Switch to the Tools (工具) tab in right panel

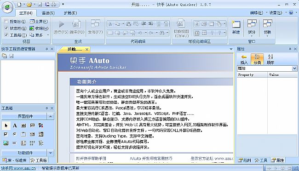click(261, 160)
